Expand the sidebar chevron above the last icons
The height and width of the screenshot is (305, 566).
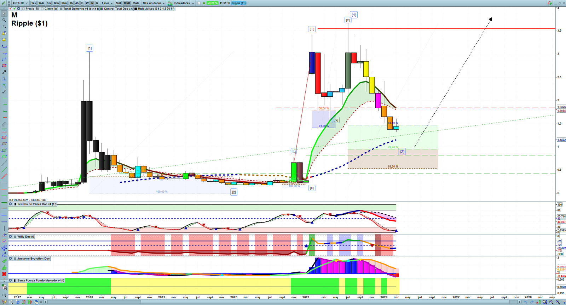[x=4, y=281]
